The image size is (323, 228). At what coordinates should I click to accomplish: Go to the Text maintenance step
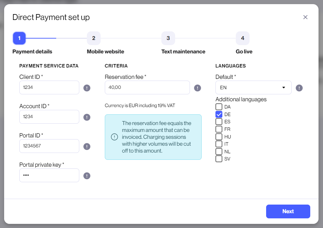click(168, 38)
